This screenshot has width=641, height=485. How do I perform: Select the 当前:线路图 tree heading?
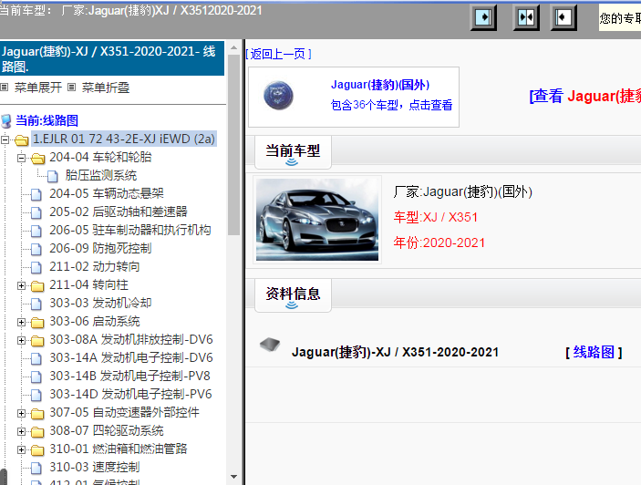tap(47, 121)
